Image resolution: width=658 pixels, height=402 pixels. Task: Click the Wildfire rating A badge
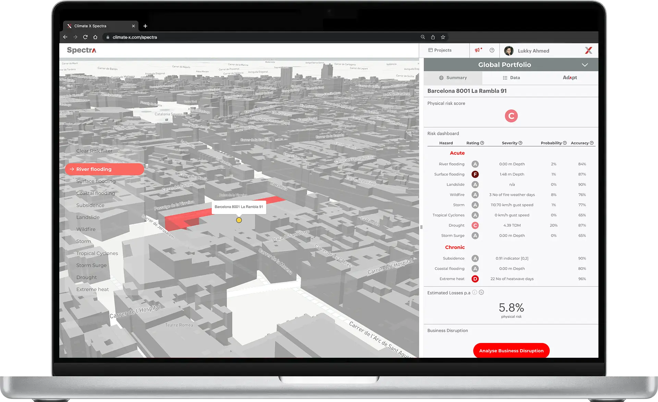(x=475, y=195)
